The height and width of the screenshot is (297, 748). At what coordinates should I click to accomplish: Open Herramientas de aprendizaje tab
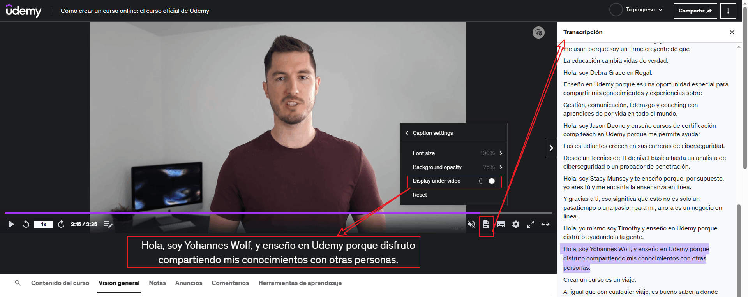pyautogui.click(x=300, y=283)
